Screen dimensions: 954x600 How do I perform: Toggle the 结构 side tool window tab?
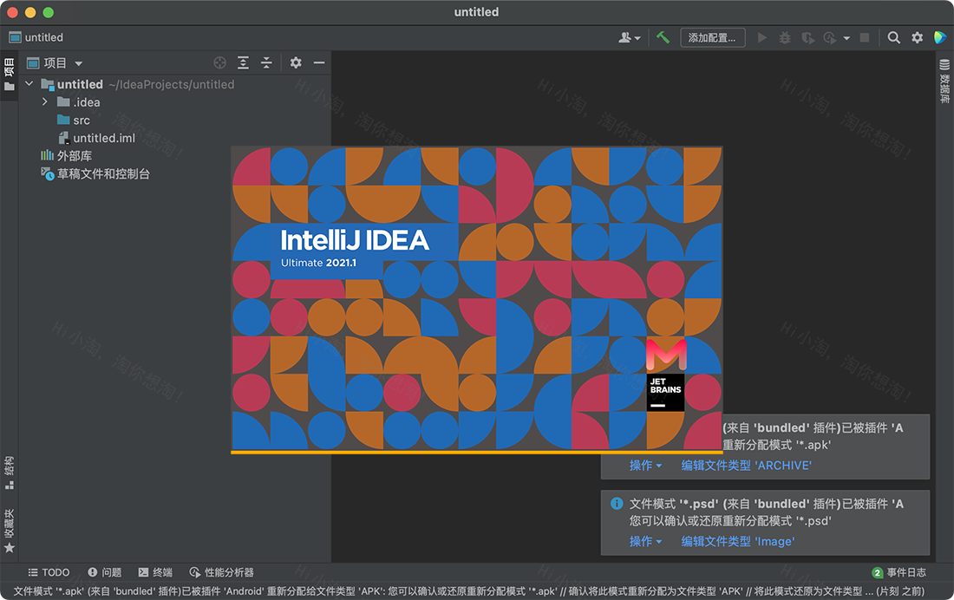pyautogui.click(x=10, y=473)
